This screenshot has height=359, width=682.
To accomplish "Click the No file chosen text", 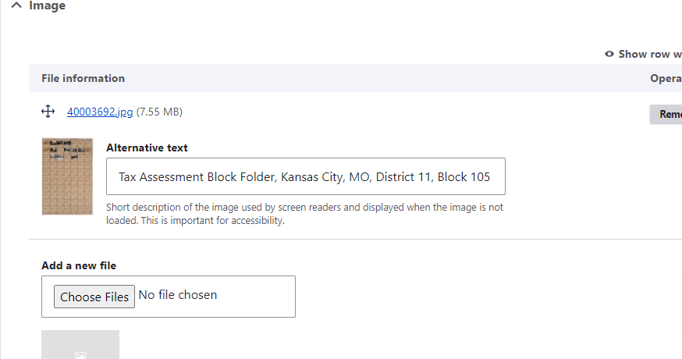I will [178, 295].
